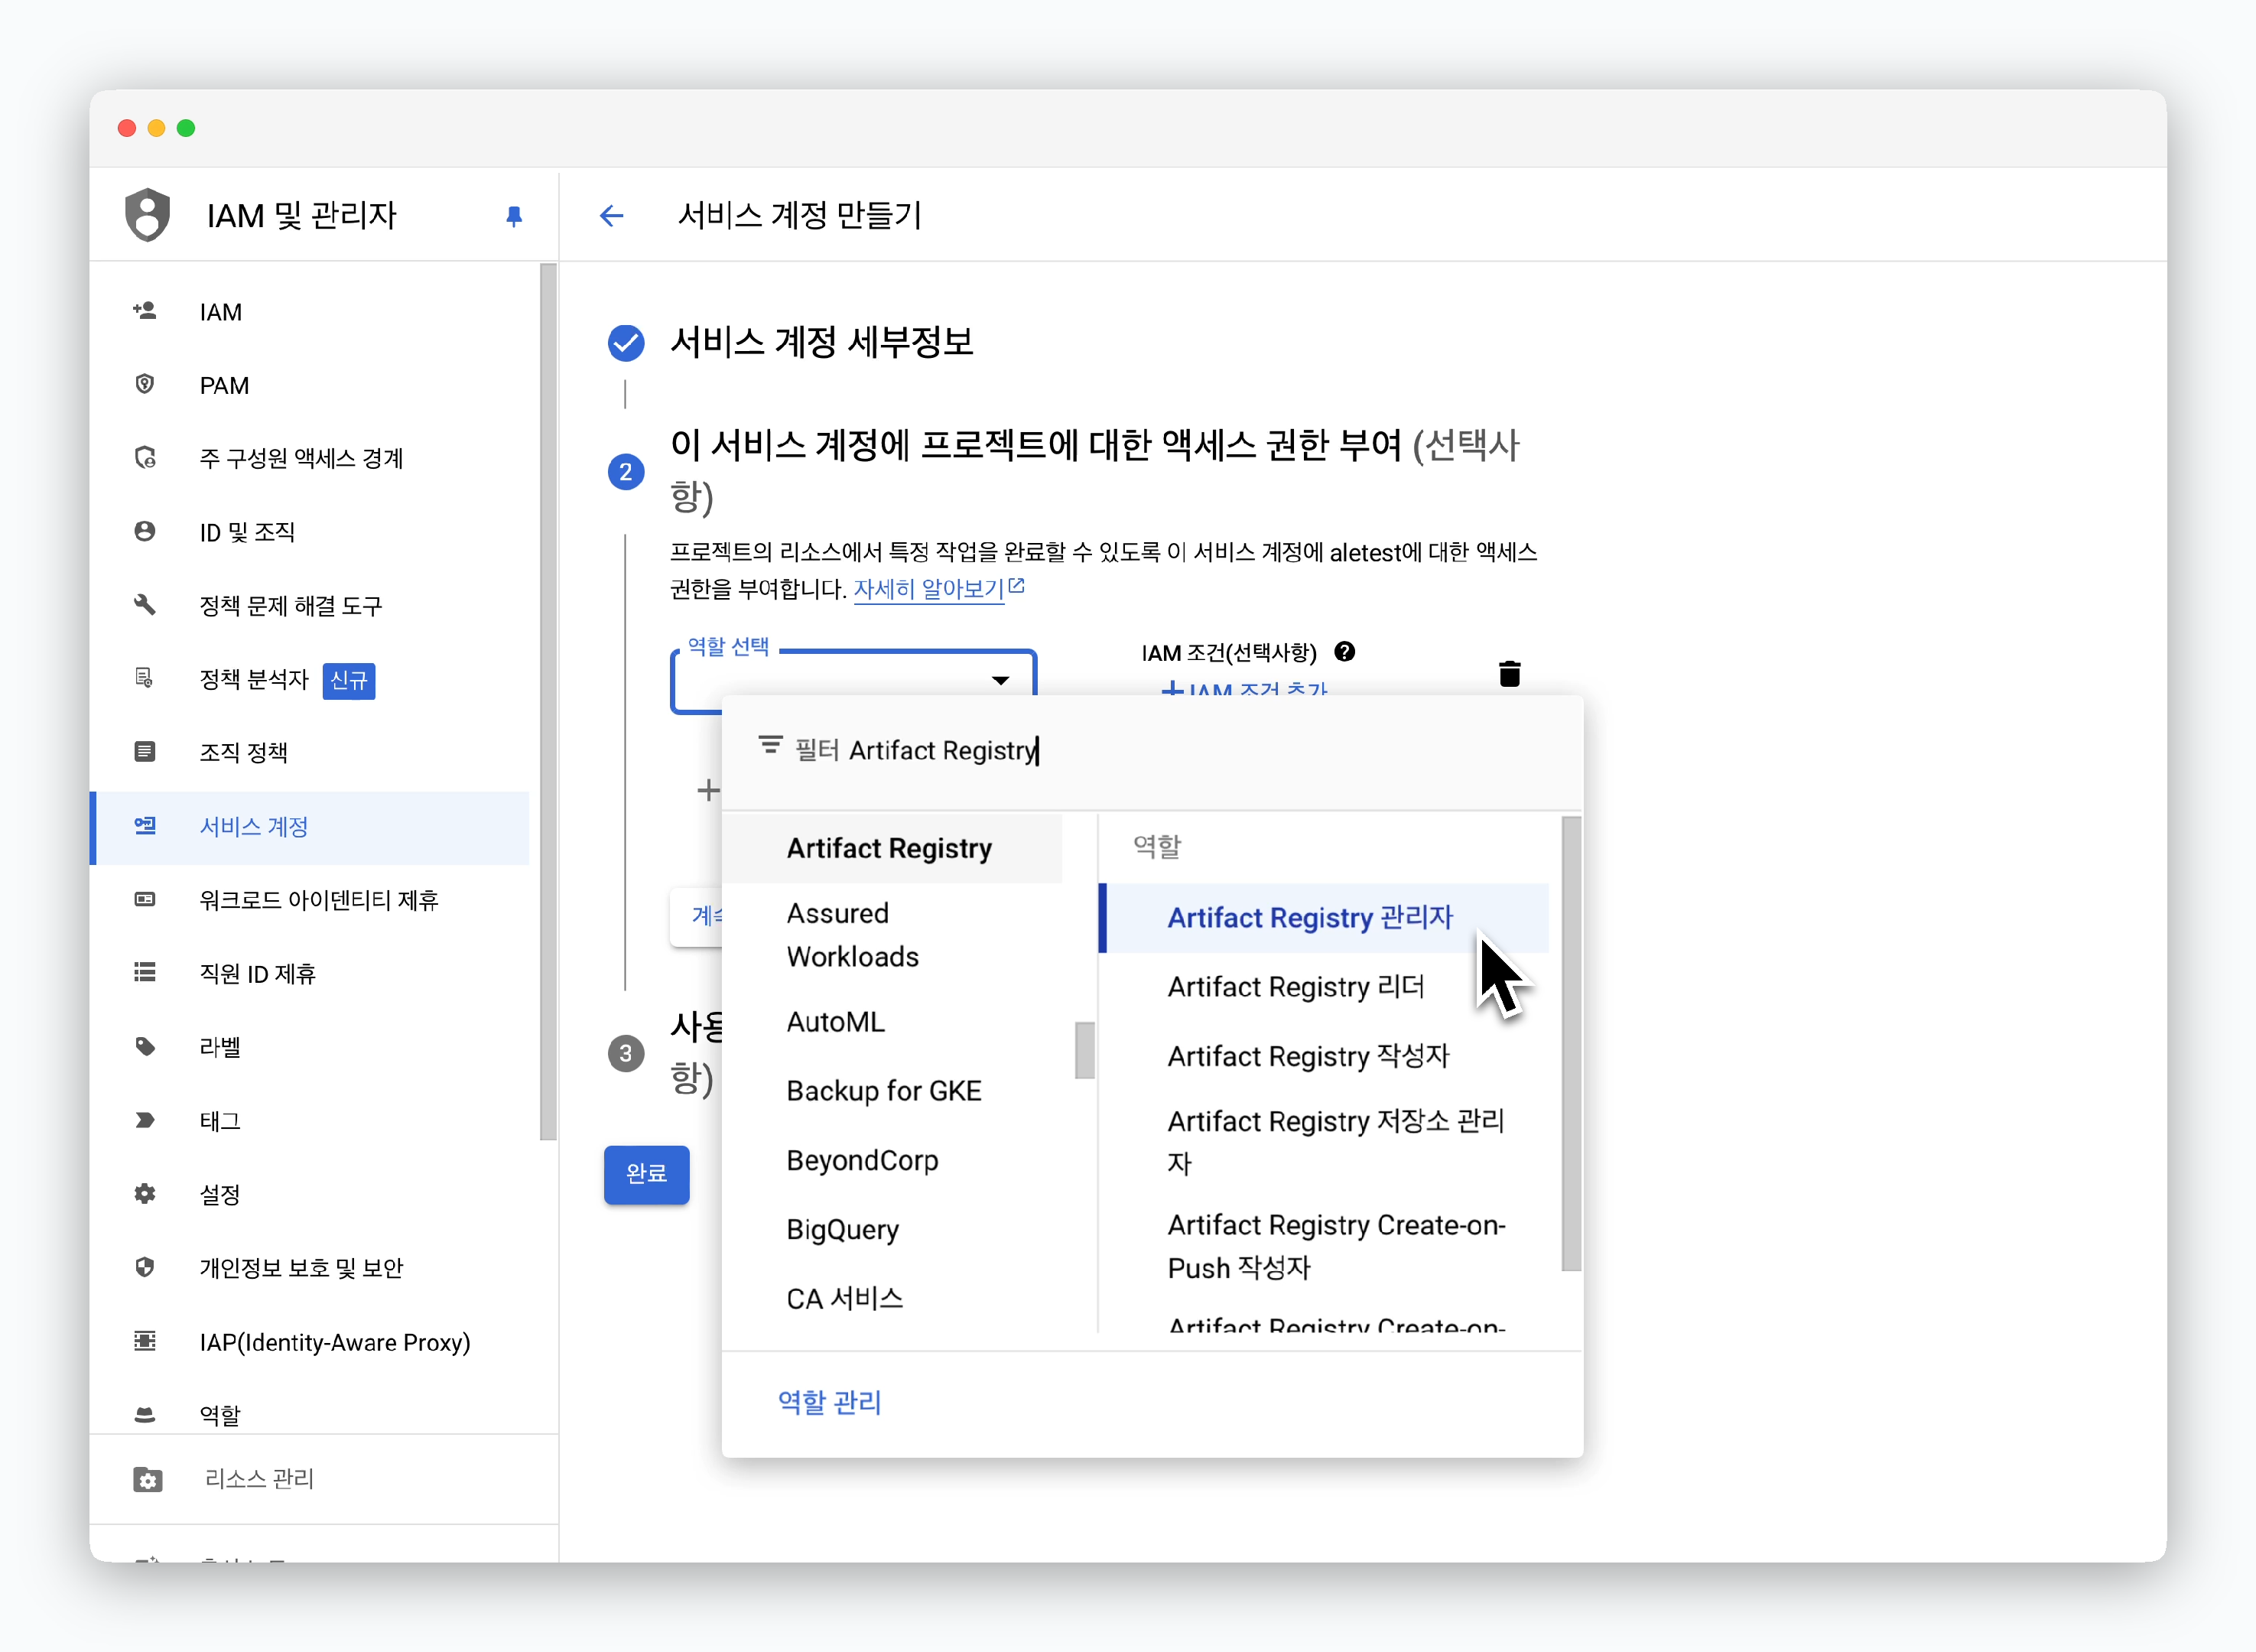
Task: Click the IAM add-person icon in sidebar
Action: (145, 311)
